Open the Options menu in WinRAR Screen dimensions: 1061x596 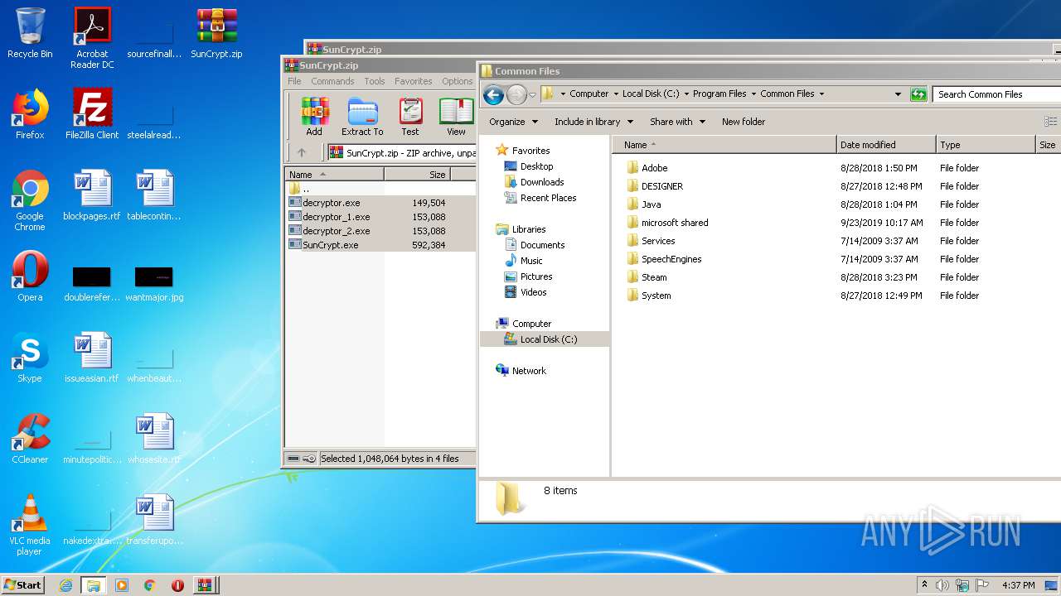tap(457, 81)
